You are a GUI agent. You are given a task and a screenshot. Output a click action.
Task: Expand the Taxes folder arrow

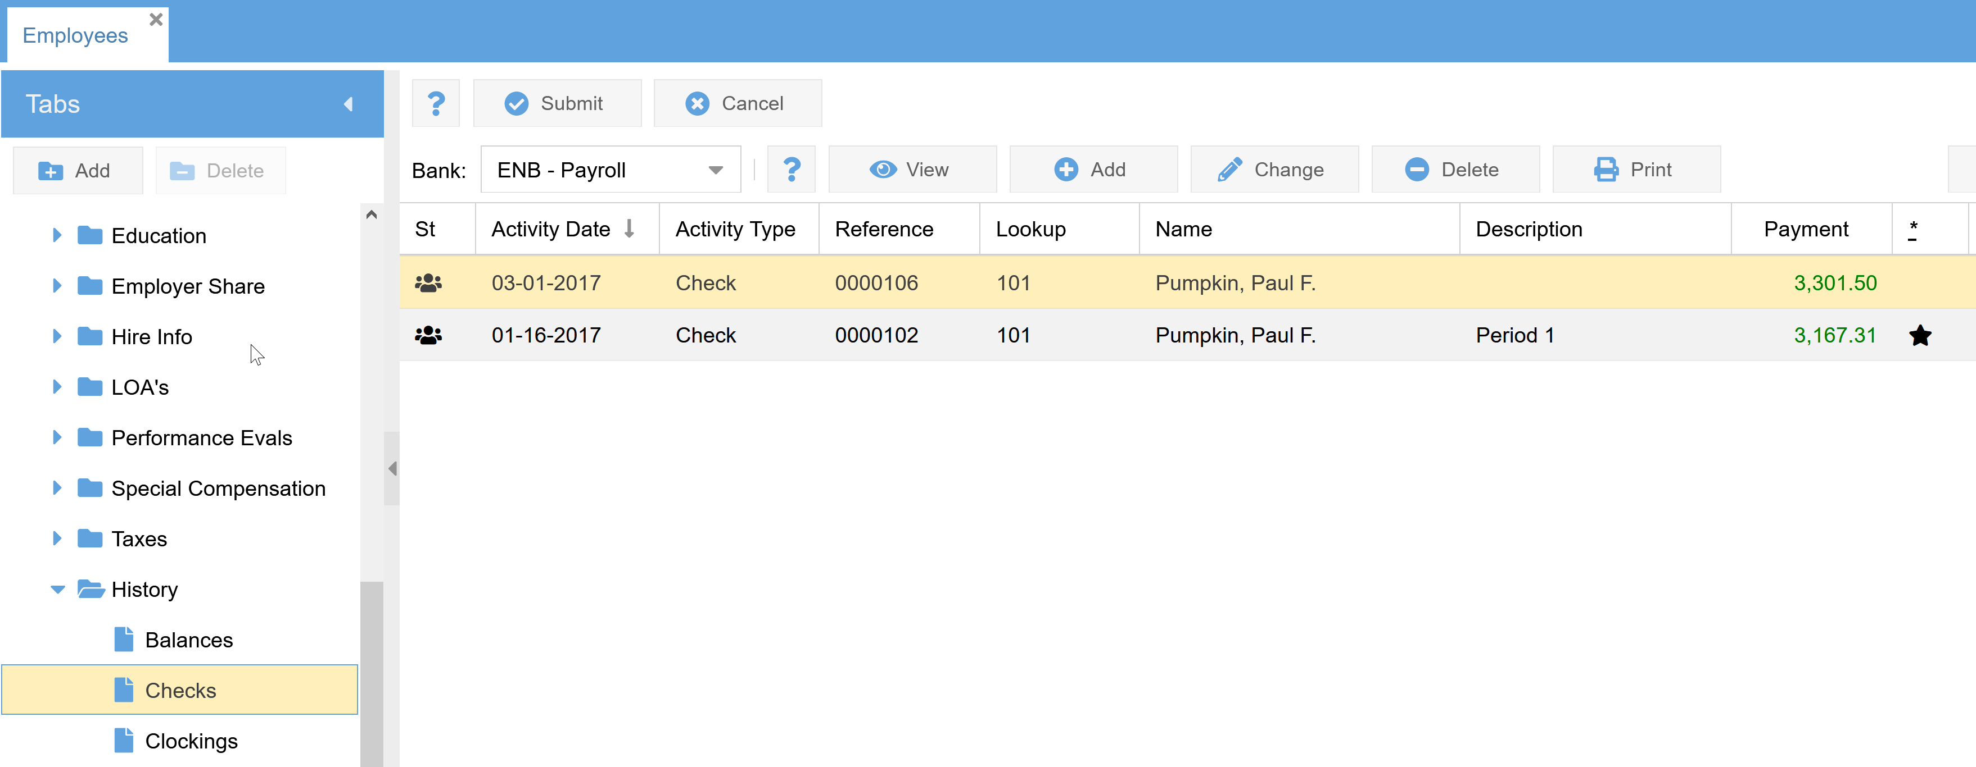click(x=57, y=538)
